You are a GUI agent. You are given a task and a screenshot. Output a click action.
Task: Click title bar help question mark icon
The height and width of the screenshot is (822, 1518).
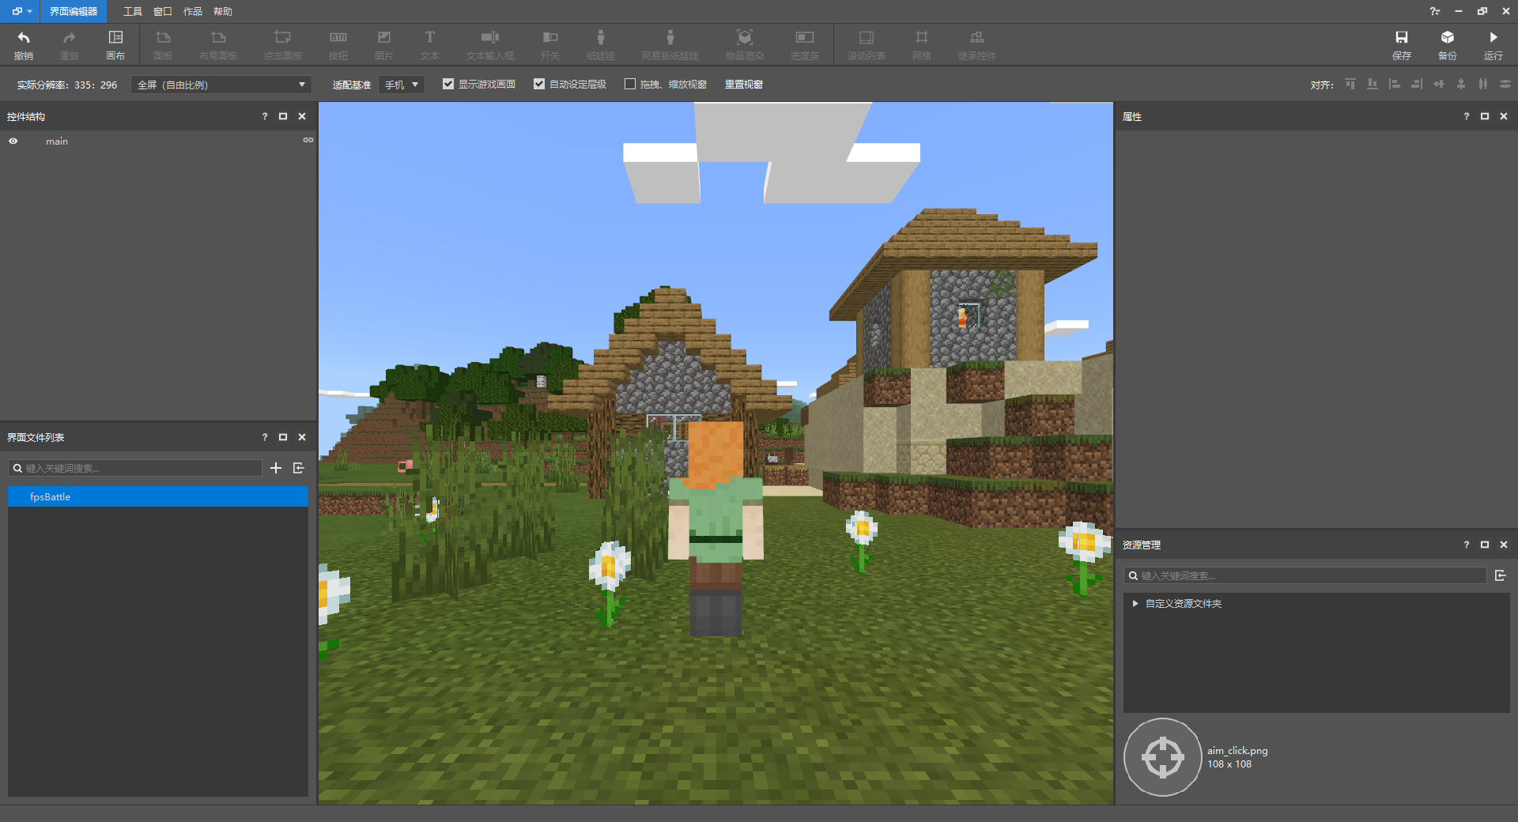(x=1435, y=11)
